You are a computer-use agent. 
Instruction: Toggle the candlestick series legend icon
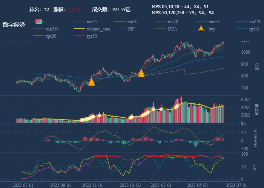(x=38, y=22)
